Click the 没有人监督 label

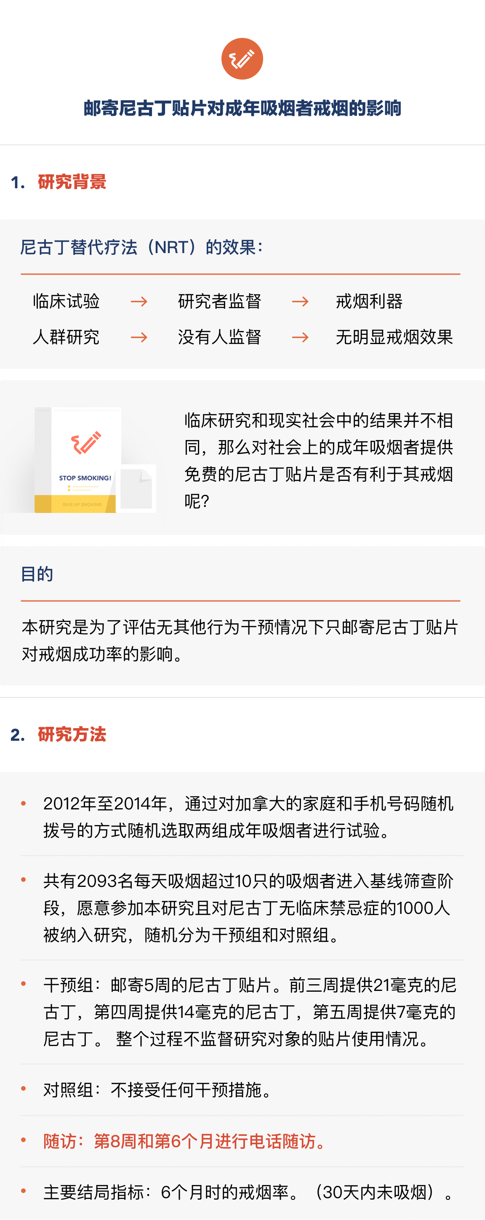(x=219, y=338)
